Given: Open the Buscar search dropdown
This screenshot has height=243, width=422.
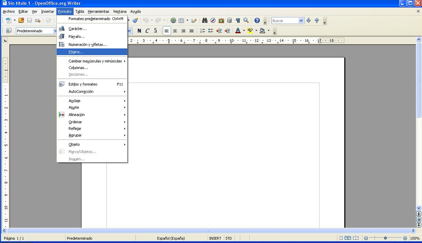Looking at the screenshot, I should tap(301, 21).
